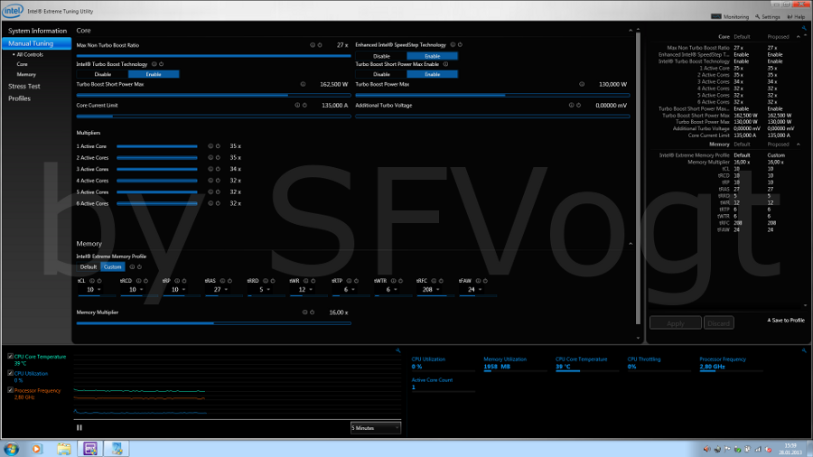Click the Save to Profile link
813x457 pixels.
(785, 320)
